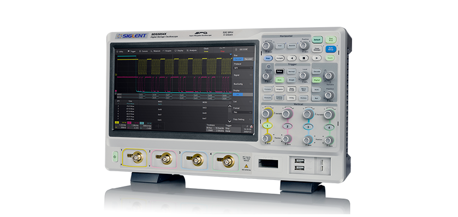Image resolution: width=458 pixels, height=217 pixels.
Task: Open the Format Hex dropdown
Action: point(243,112)
